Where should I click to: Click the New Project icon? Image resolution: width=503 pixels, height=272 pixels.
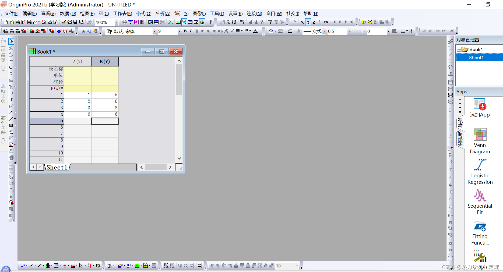click(5, 22)
